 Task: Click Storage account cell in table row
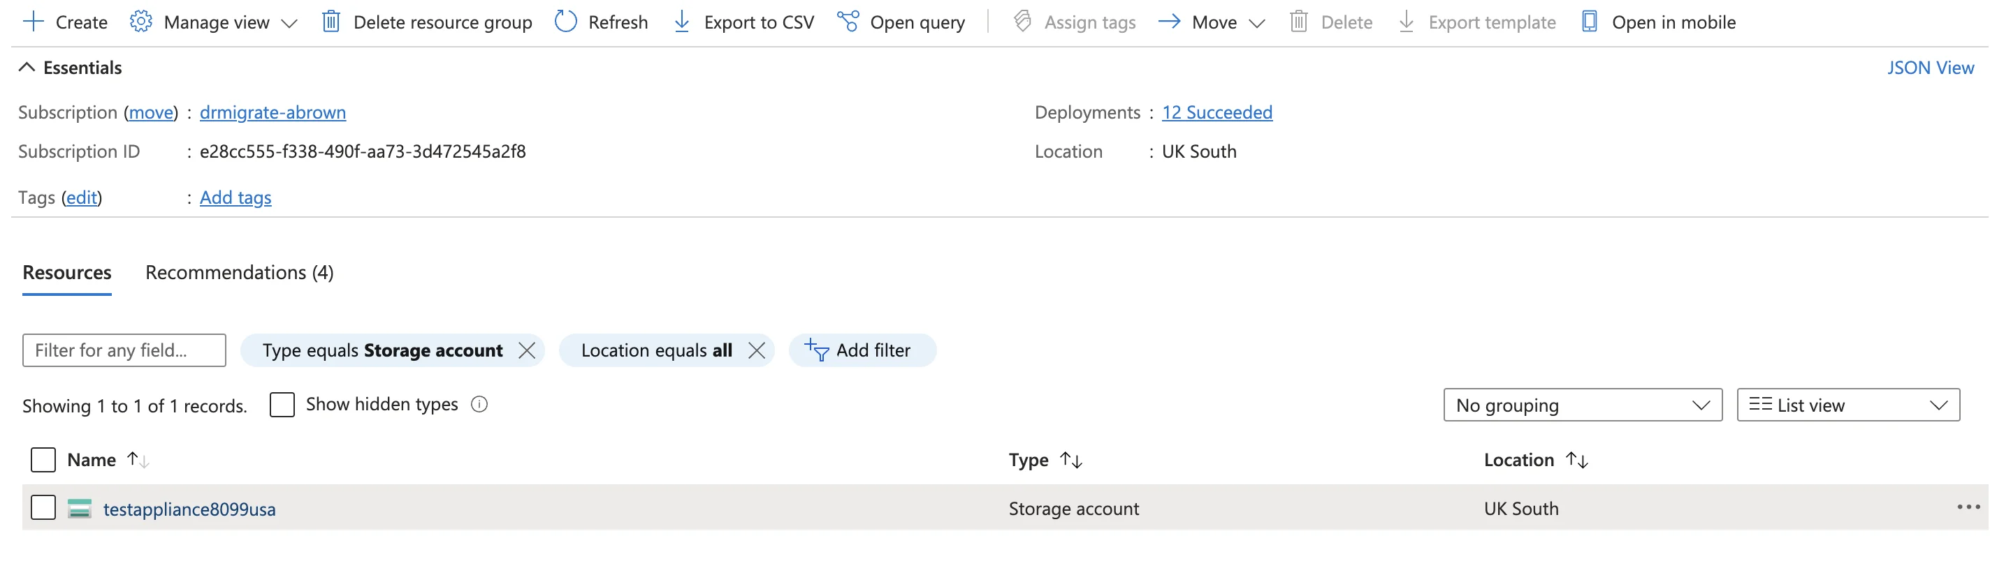pyautogui.click(x=1074, y=509)
